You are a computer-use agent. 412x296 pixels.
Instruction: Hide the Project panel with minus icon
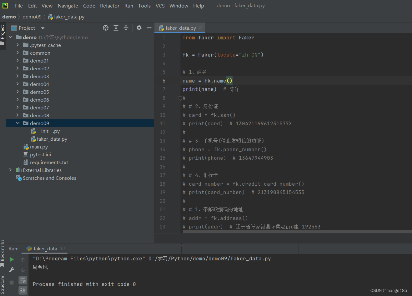[x=149, y=28]
